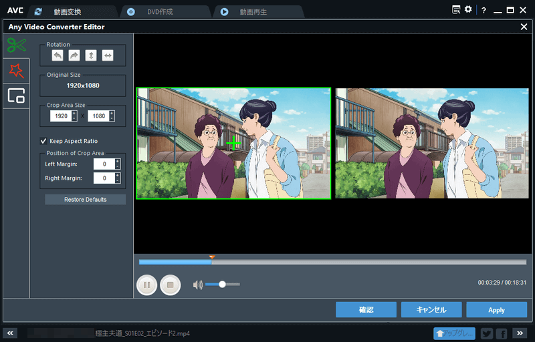Increase crop width stepper
Image resolution: width=535 pixels, height=342 pixels.
(74, 114)
